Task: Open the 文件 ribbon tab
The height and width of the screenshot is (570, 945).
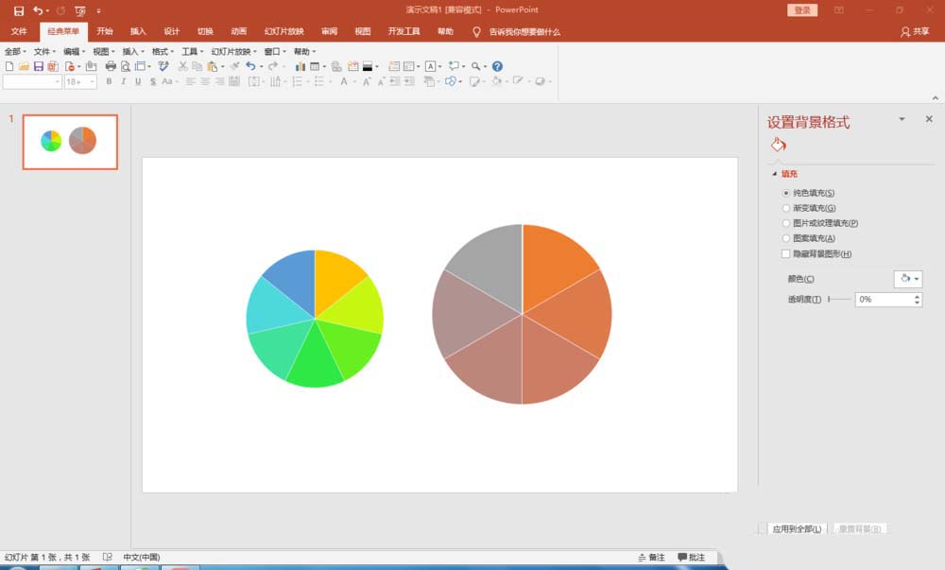Action: coord(19,31)
